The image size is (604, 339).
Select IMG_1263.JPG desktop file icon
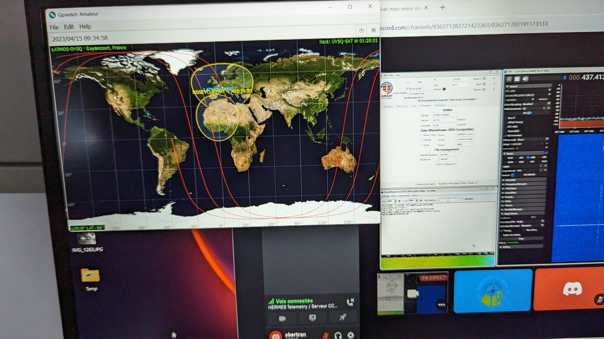coord(87,242)
